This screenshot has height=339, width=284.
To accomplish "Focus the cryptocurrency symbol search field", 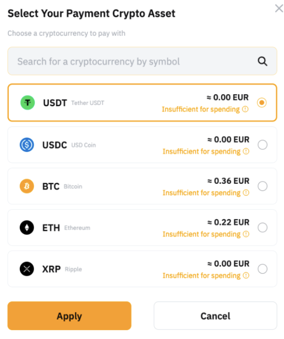I will 134,61.
